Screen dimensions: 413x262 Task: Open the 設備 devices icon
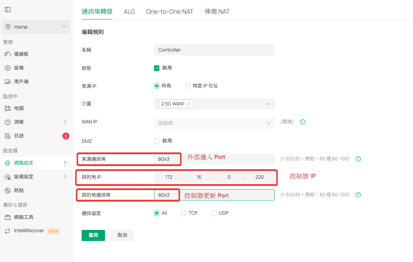pos(8,68)
